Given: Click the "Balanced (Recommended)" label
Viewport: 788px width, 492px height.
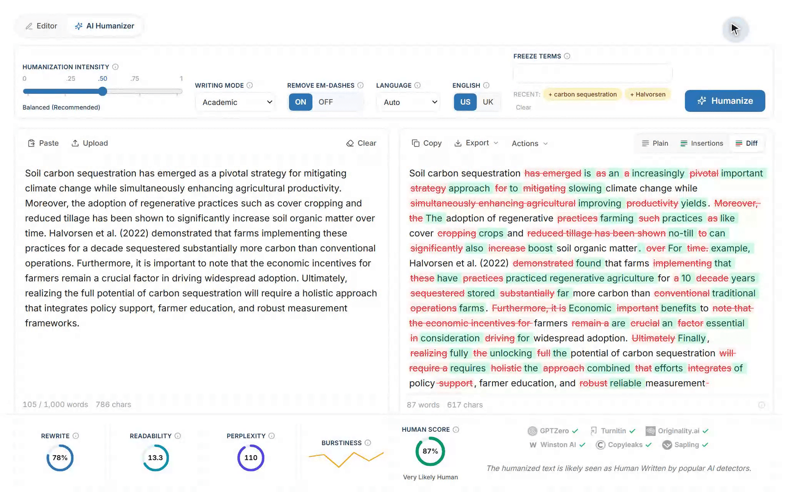Looking at the screenshot, I should 61,107.
